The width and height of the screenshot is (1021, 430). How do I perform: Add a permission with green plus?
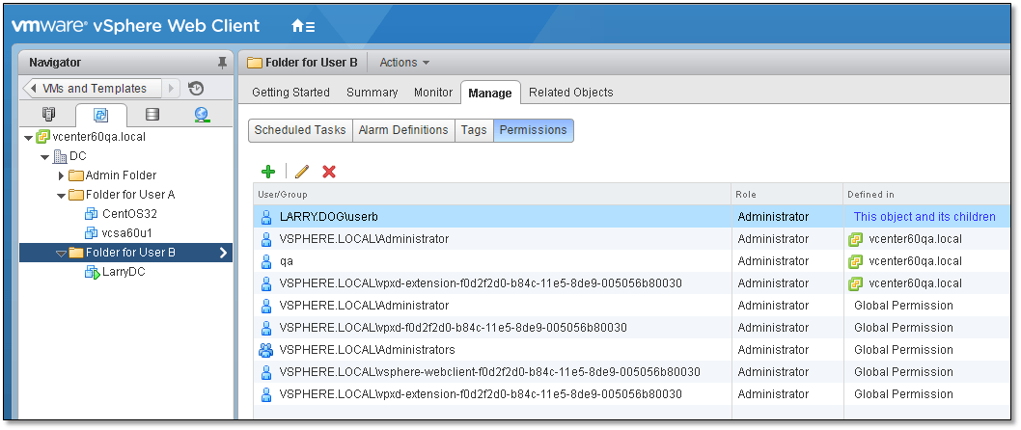pyautogui.click(x=268, y=172)
